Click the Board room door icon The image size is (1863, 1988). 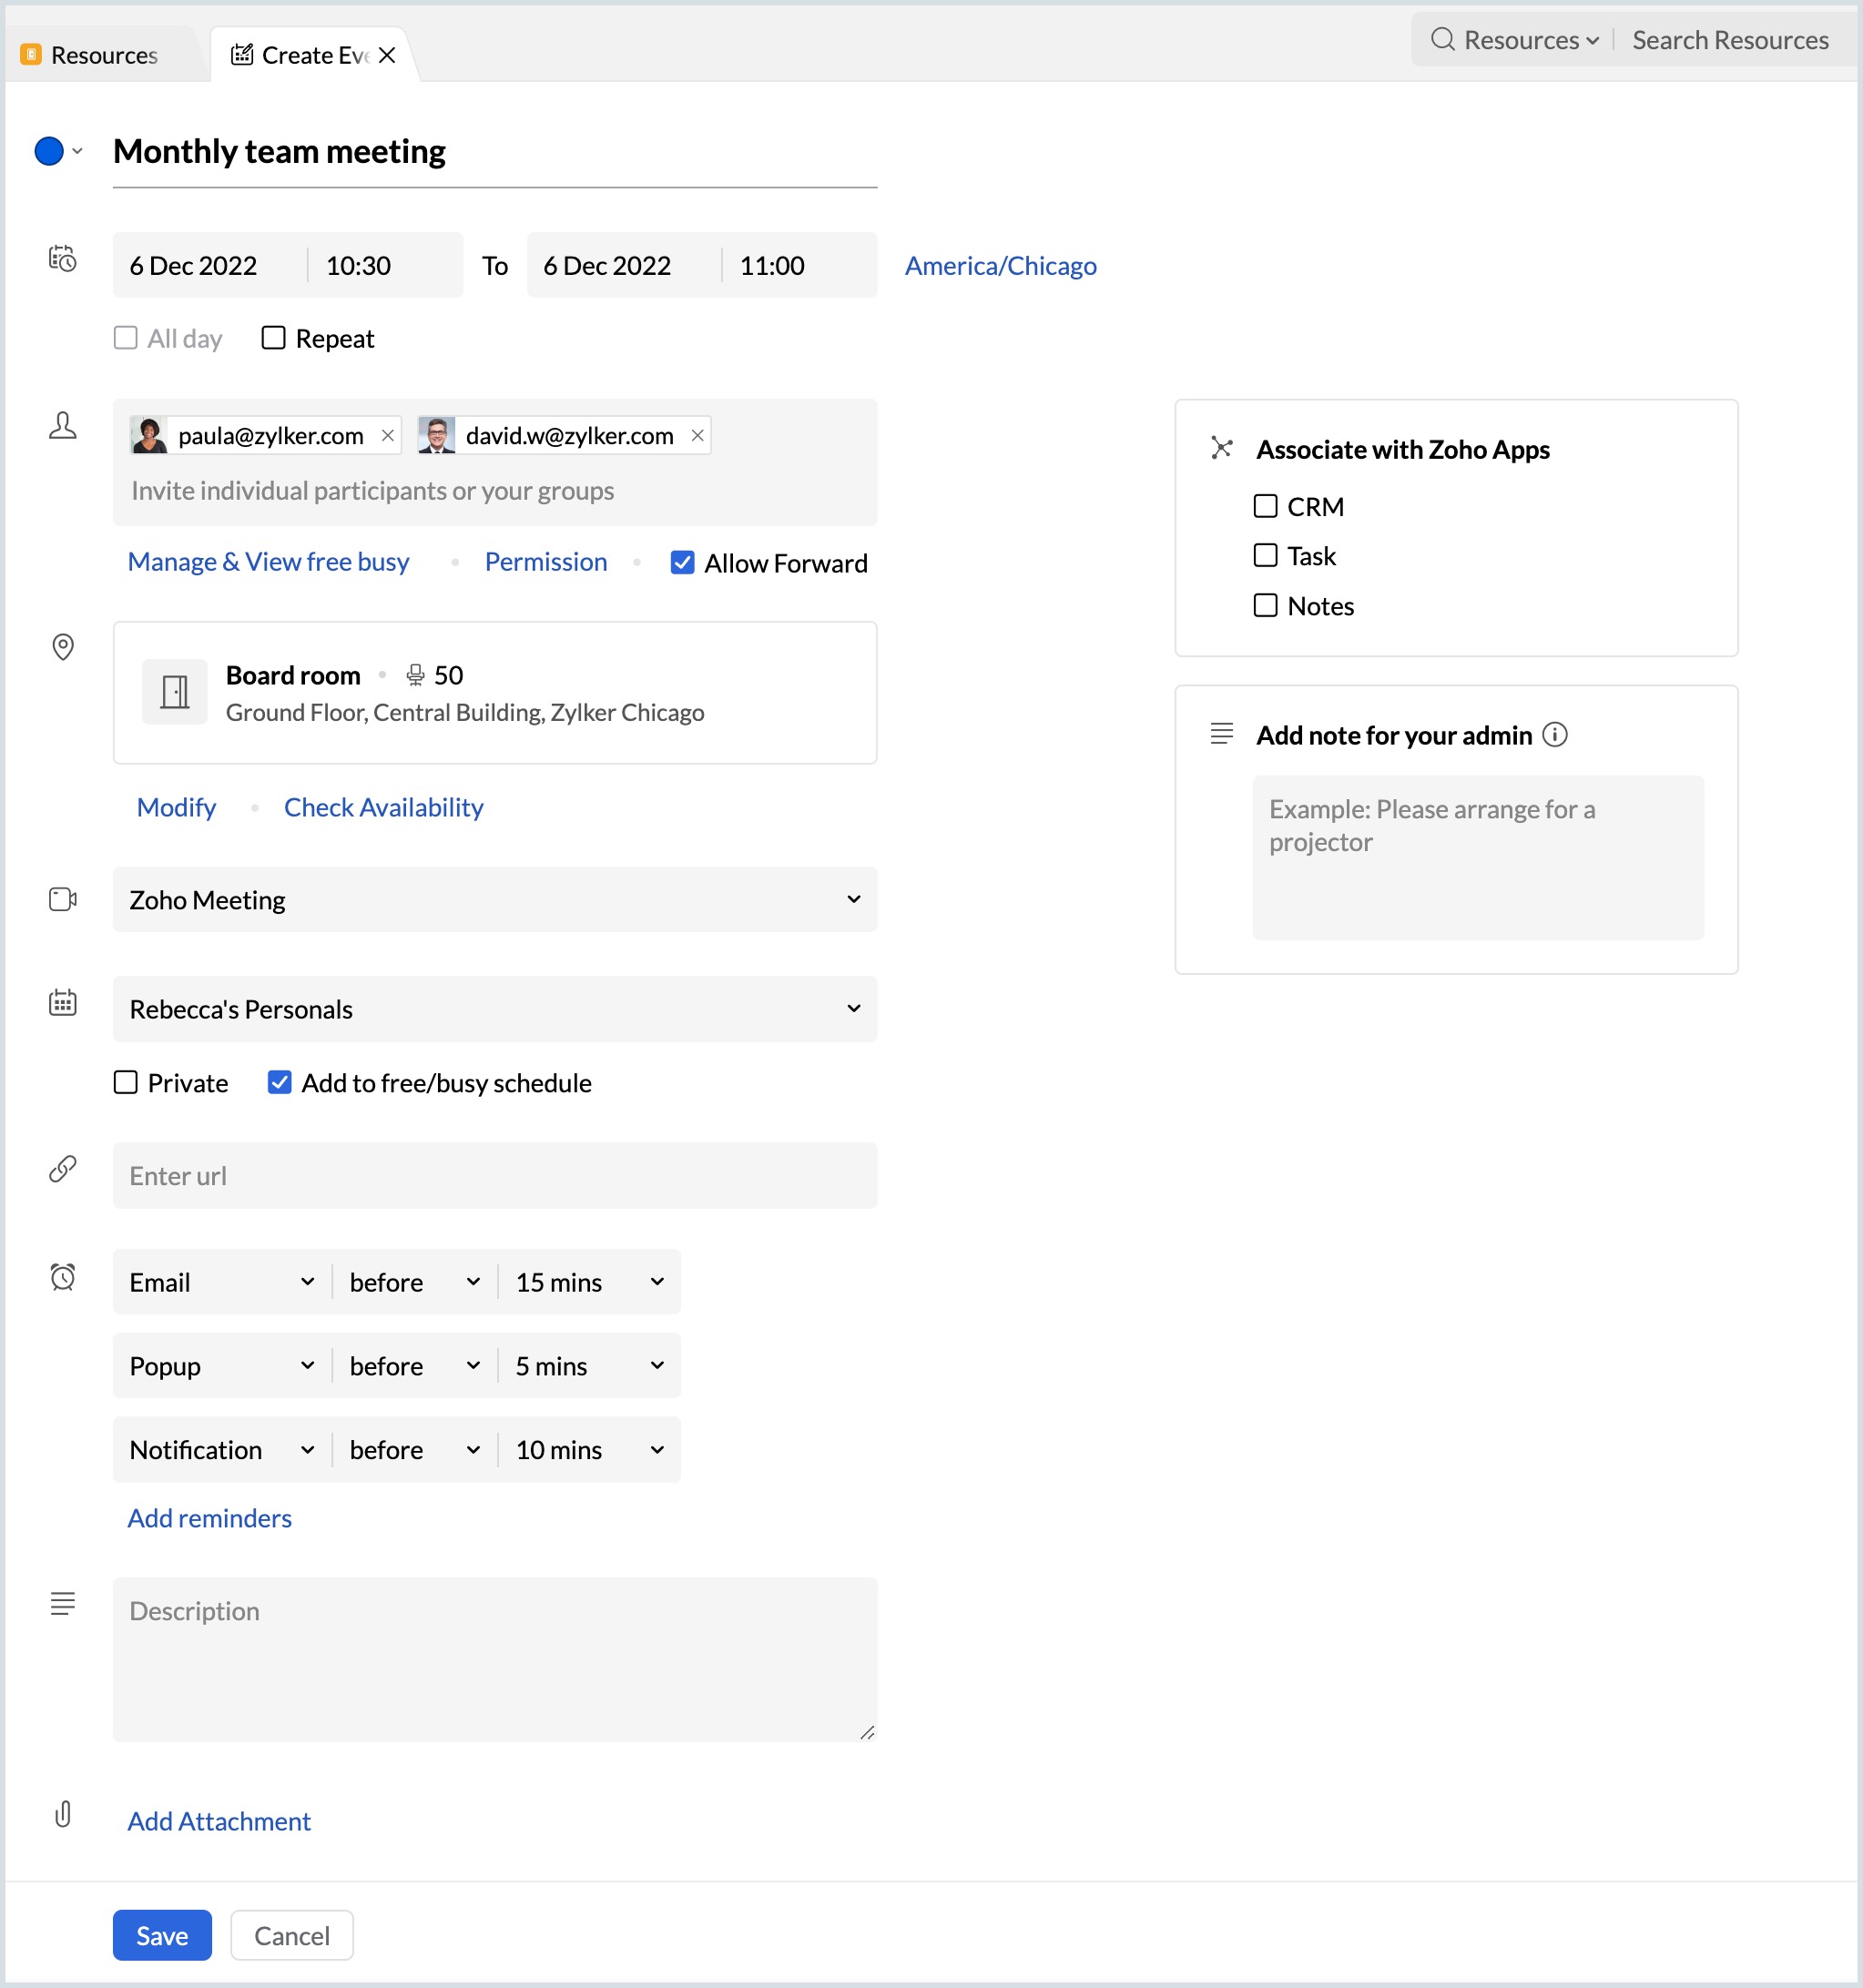(x=175, y=691)
